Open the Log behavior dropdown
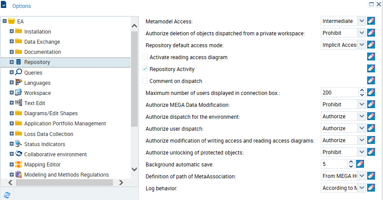Screen dimensions: 383x200 (x=361, y=188)
